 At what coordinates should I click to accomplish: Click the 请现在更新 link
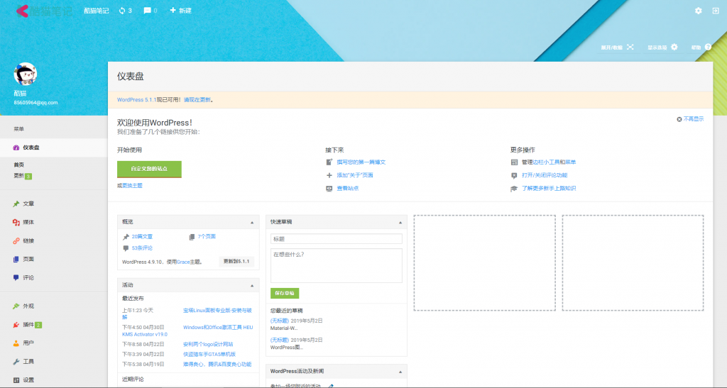(197, 100)
